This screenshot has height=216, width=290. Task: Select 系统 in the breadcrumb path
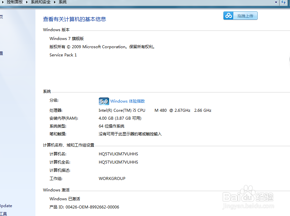coord(63,2)
